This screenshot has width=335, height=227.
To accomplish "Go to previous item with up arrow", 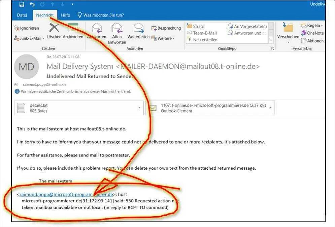I will 52,4.
